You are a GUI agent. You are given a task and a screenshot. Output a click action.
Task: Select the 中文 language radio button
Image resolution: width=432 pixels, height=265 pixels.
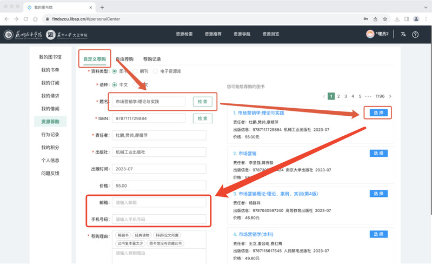[115, 85]
